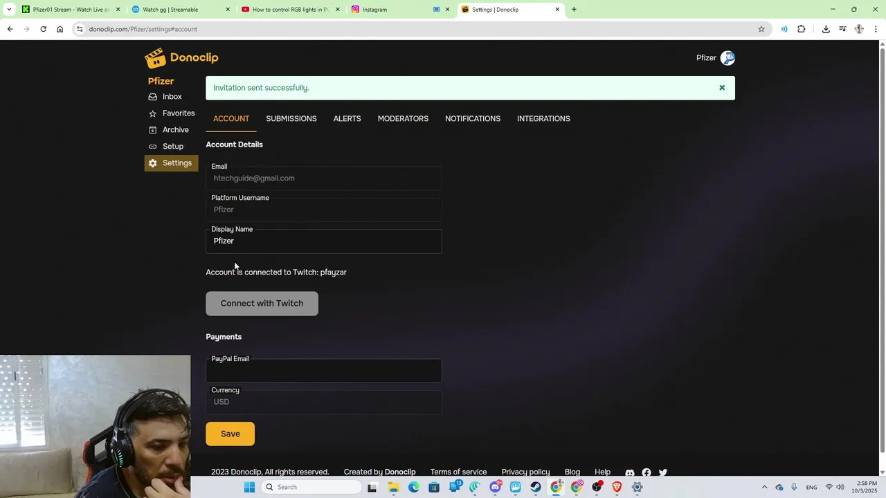Open the Facebook icon in footer
Image resolution: width=886 pixels, height=498 pixels.
(647, 473)
